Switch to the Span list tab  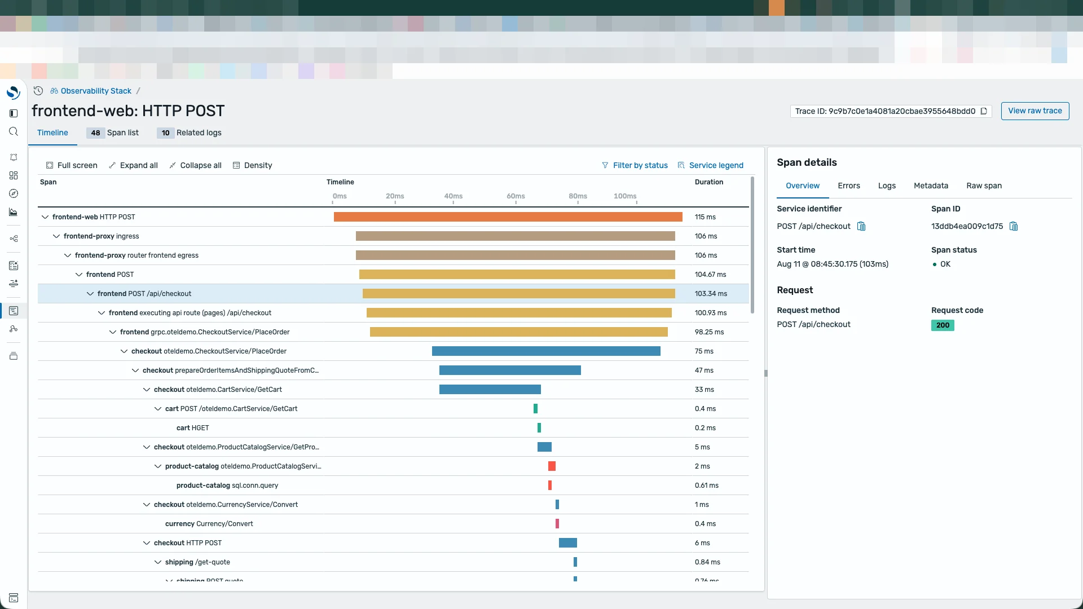pos(113,133)
